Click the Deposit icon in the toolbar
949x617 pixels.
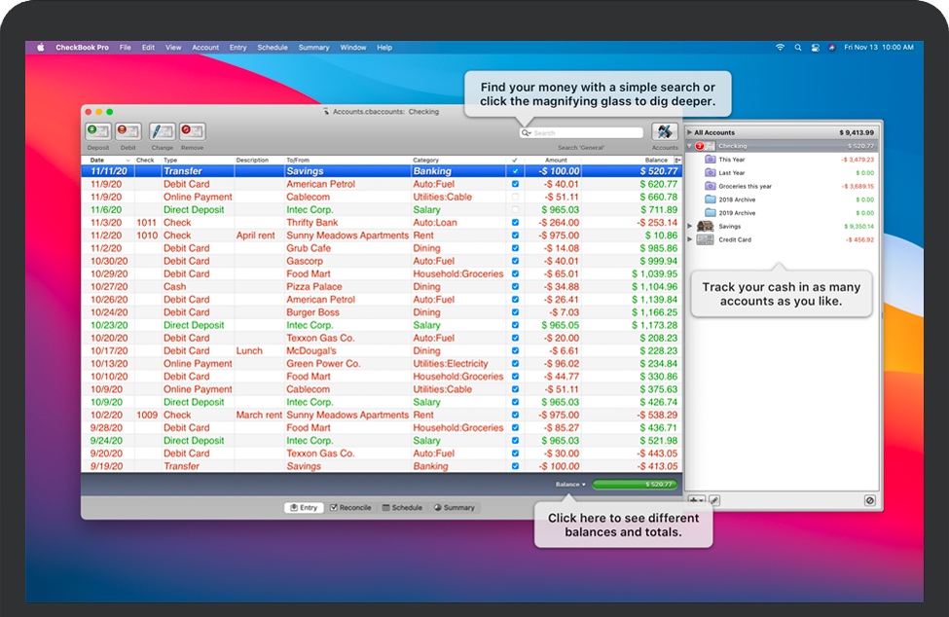[98, 131]
